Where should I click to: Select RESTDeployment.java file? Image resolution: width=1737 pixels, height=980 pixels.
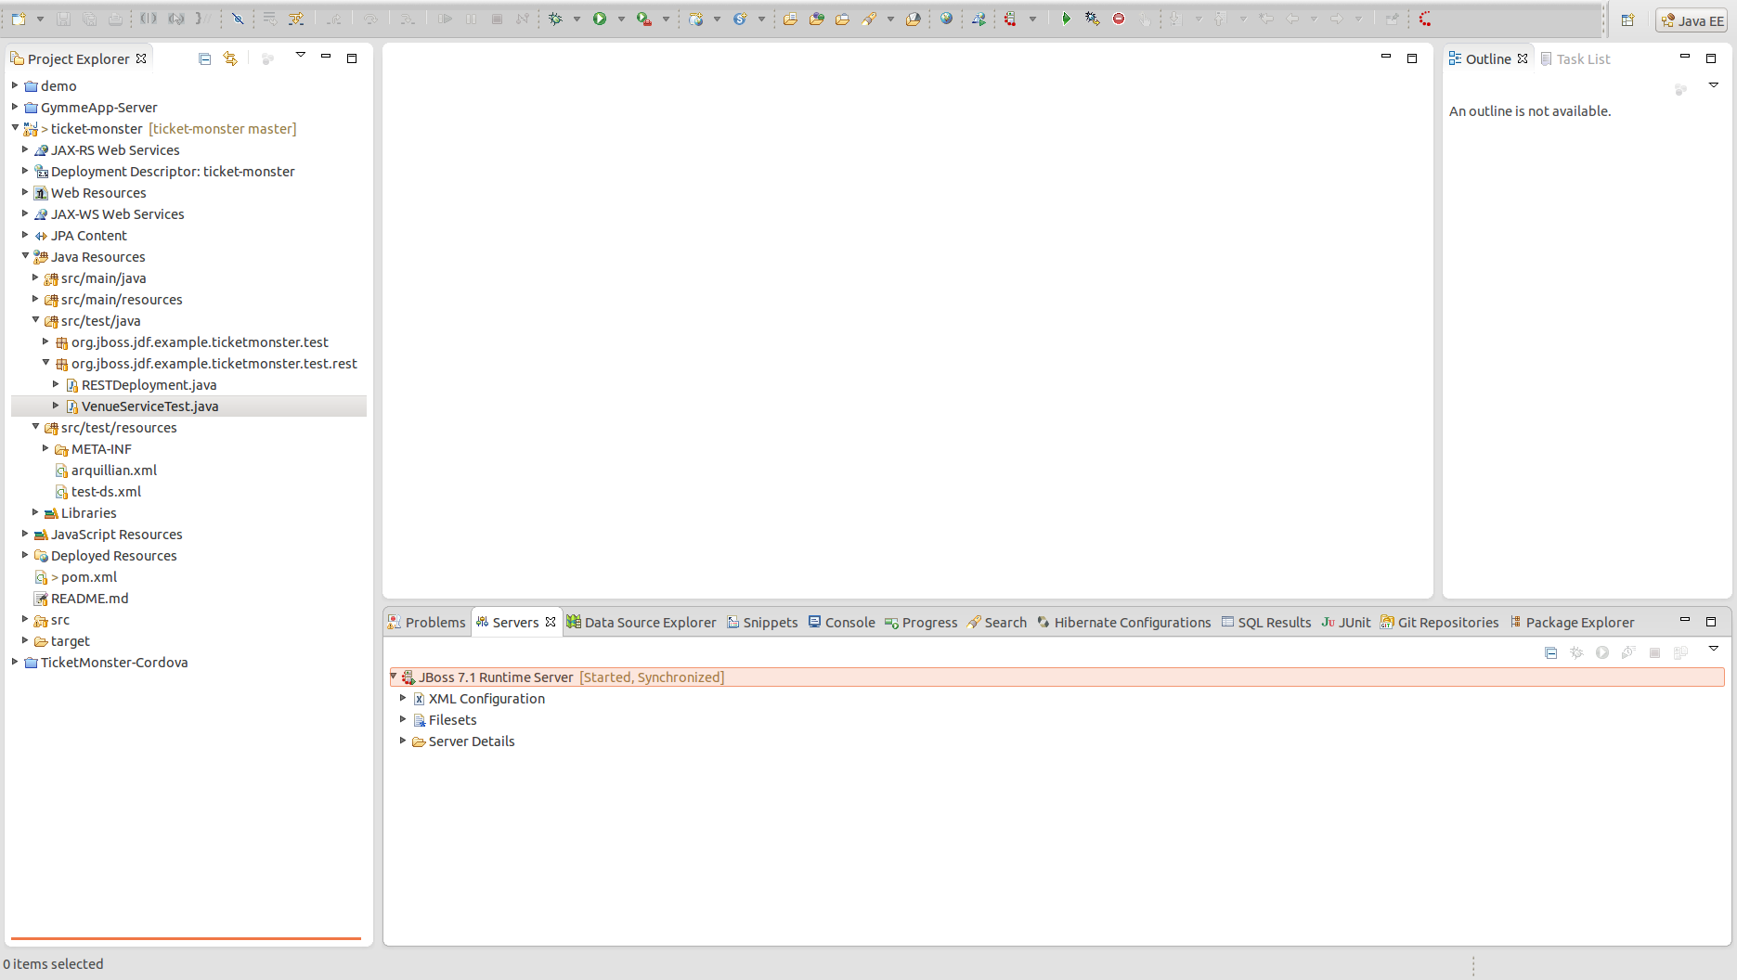[x=149, y=385]
